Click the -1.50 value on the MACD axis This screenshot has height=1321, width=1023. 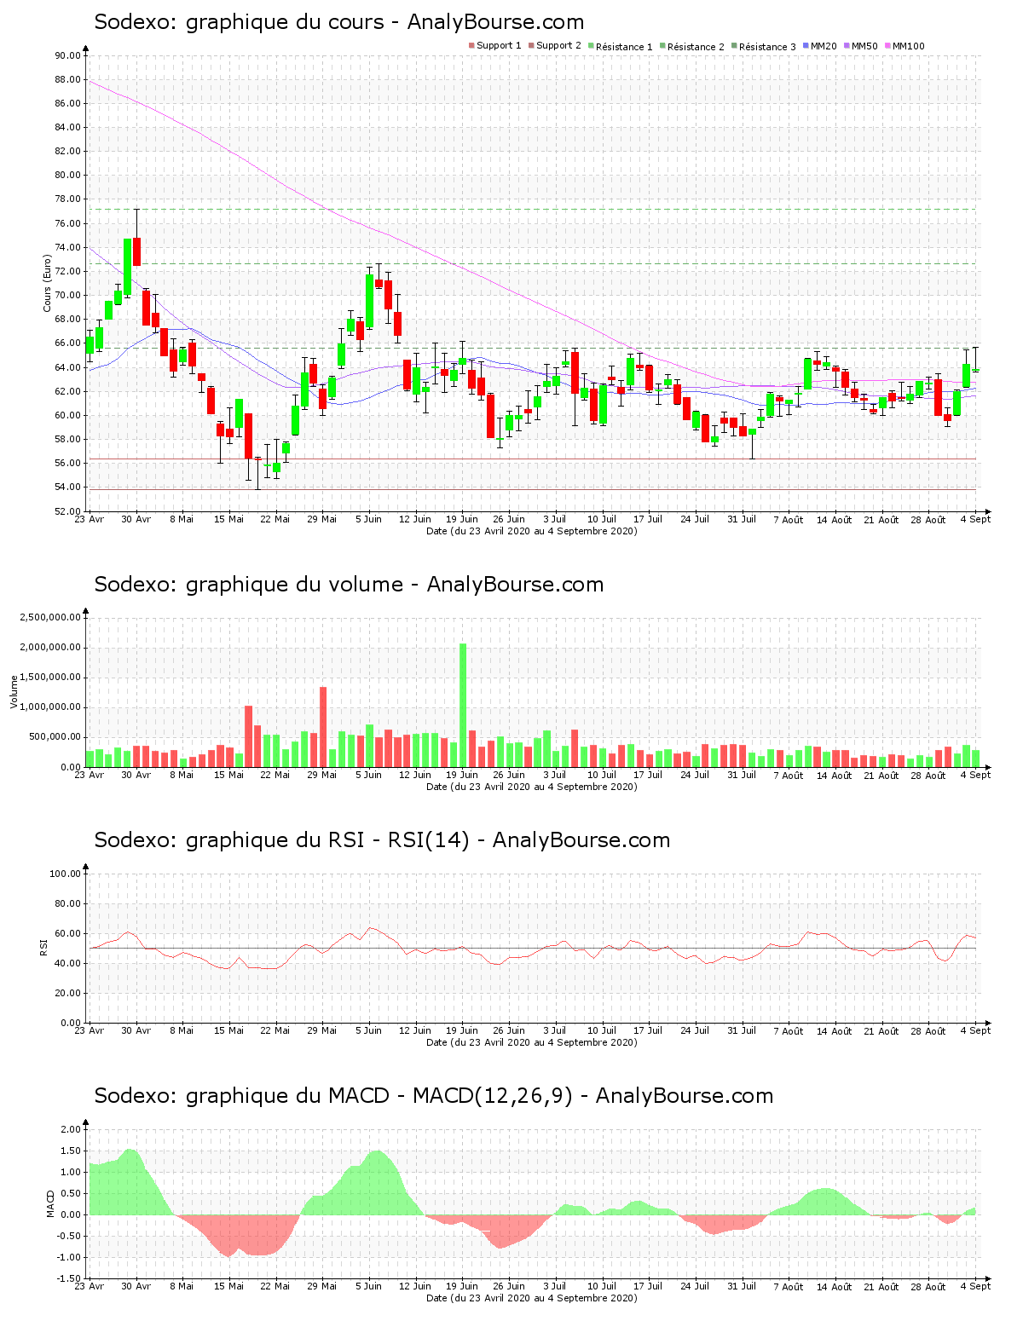(71, 1278)
